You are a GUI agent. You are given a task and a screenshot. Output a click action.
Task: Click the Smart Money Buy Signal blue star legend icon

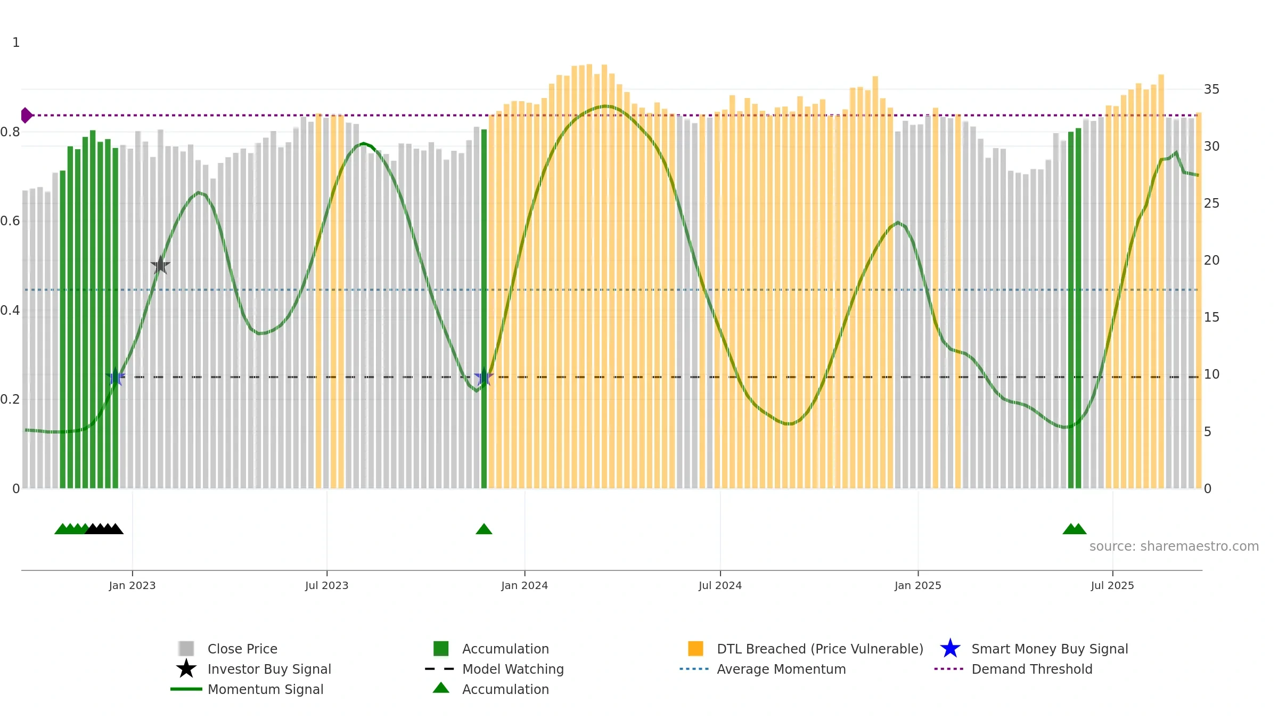(950, 649)
